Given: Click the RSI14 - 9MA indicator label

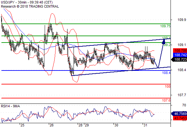Looking at the screenshot, I should point(10,106).
